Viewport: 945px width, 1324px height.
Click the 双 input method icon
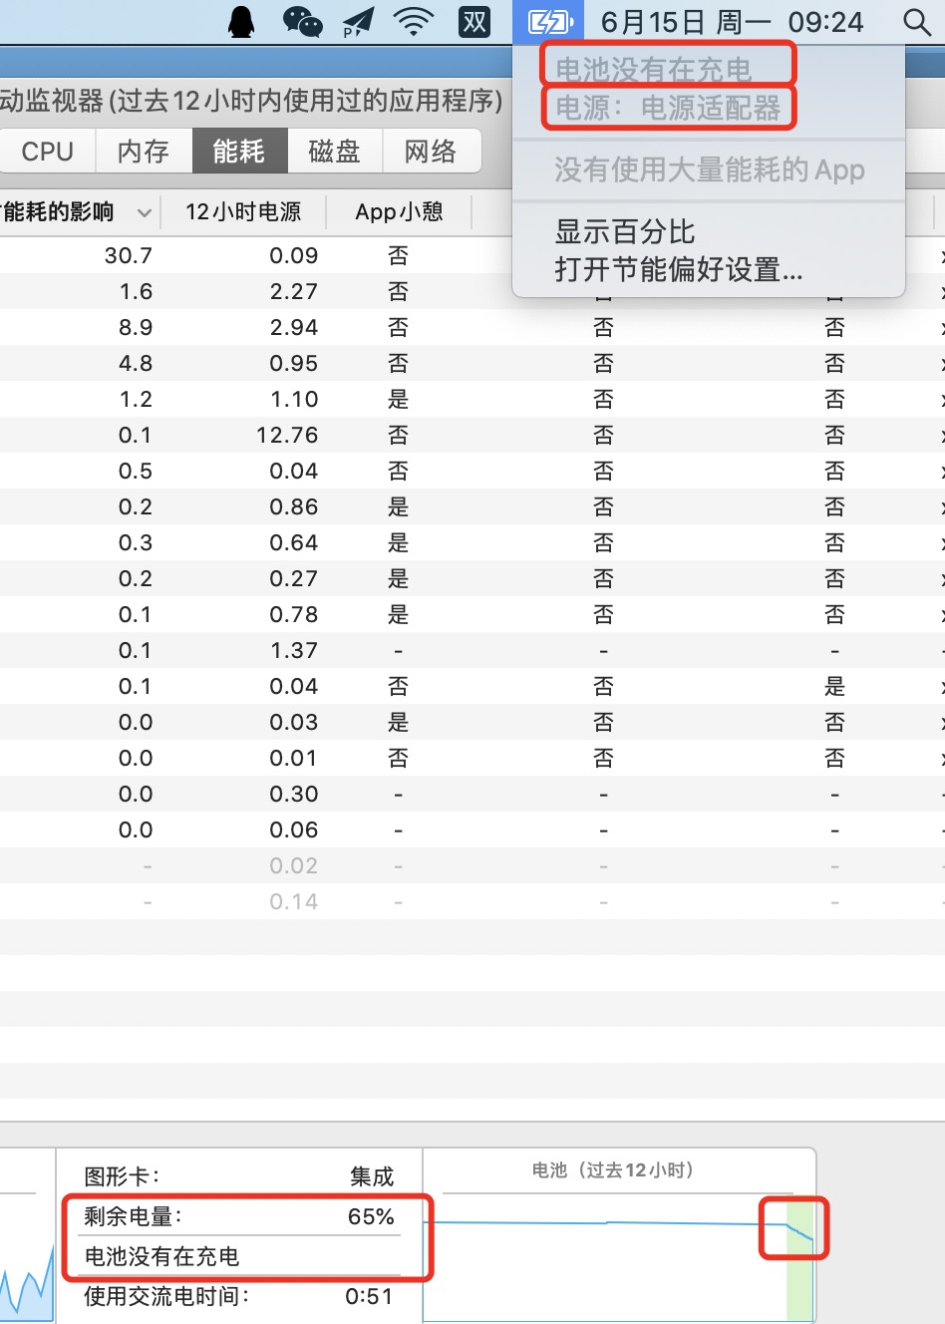[x=474, y=22]
